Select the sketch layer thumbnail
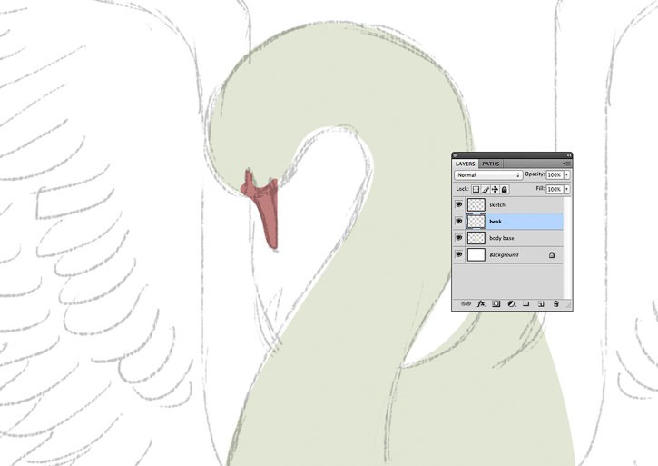Screen dimensions: 658x466 (476, 204)
